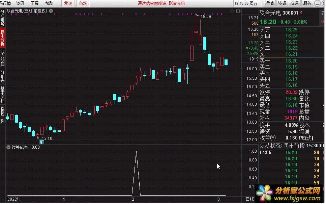326x204 pixels.
Task: Click the R margin-trading mark beside 300691
Action: 301,12
